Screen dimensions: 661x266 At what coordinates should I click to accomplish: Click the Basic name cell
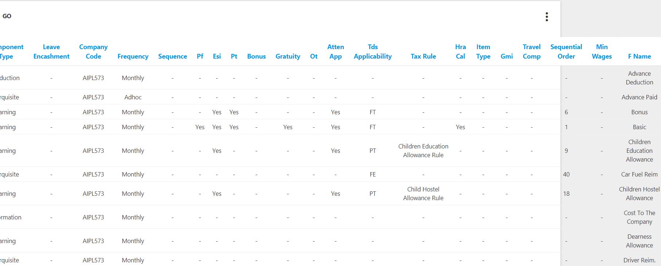(x=640, y=127)
